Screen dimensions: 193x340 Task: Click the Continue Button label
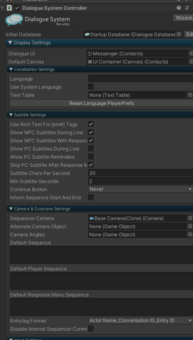coord(28,189)
